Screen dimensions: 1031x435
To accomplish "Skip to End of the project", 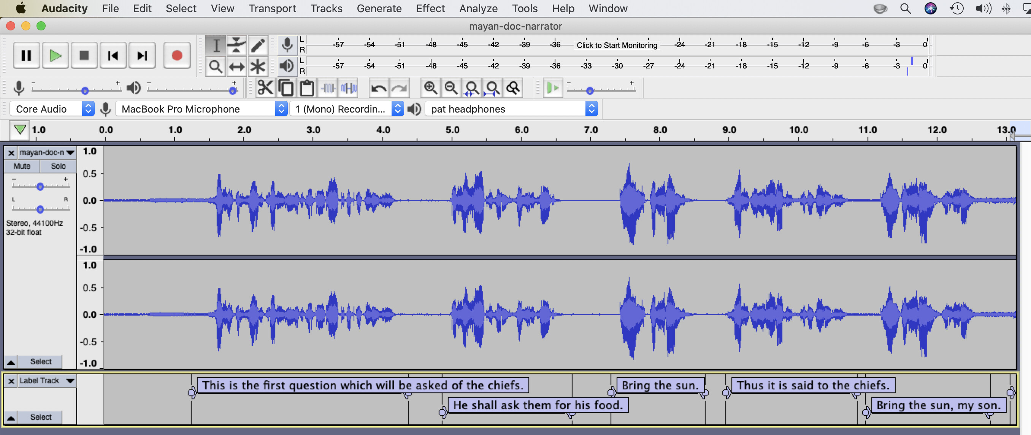I will (x=142, y=55).
